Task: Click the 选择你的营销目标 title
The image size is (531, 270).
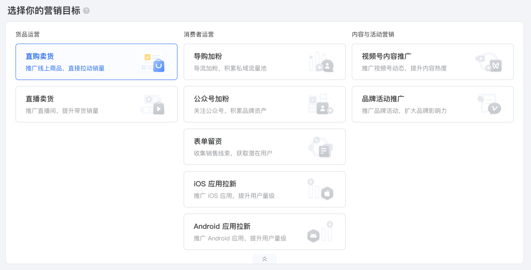Action: 44,10
